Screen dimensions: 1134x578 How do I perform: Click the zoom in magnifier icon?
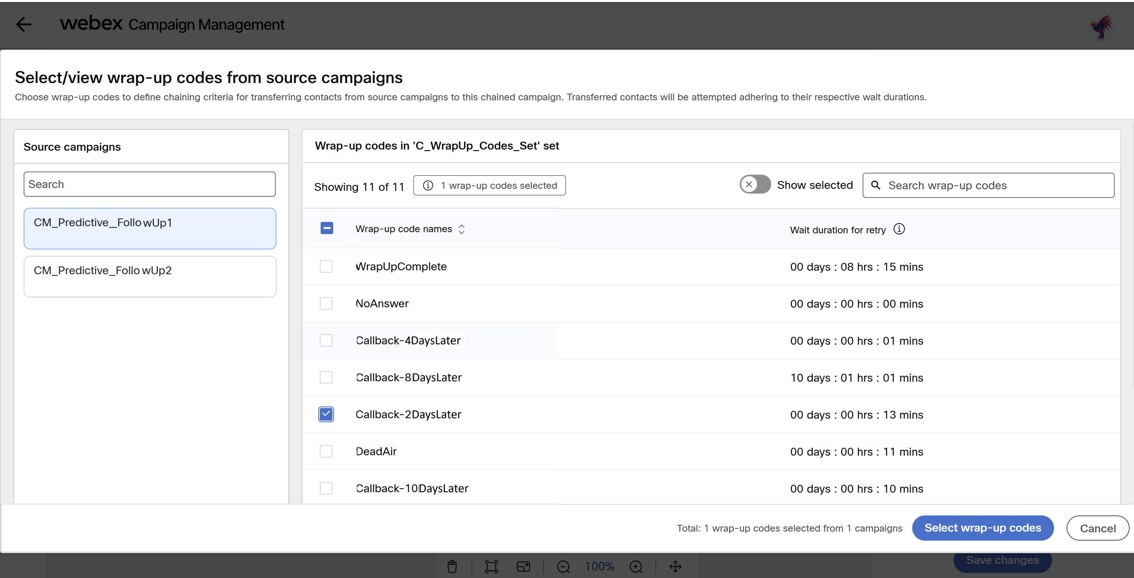(x=636, y=567)
